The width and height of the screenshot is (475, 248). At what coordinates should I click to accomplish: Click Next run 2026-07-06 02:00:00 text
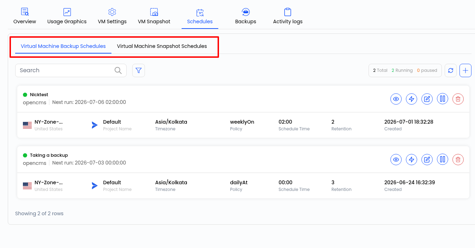pos(89,102)
